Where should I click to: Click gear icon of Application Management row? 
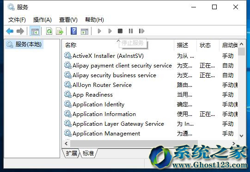[68, 133]
